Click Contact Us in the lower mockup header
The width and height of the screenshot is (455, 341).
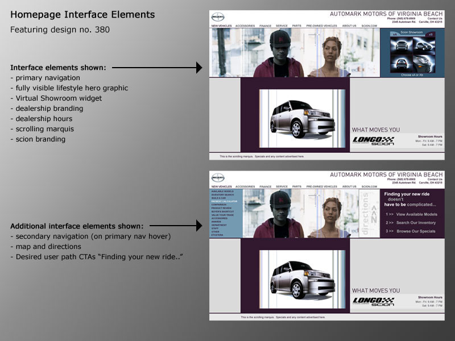tap(435, 179)
